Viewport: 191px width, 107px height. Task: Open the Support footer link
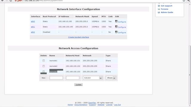point(92,105)
